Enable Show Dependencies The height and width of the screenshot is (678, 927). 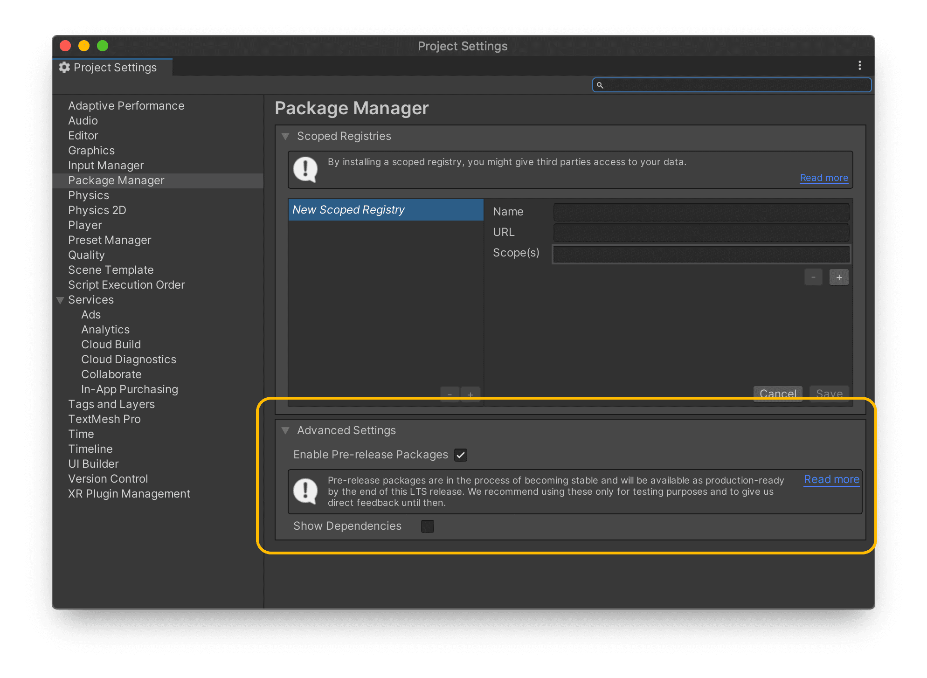427,526
